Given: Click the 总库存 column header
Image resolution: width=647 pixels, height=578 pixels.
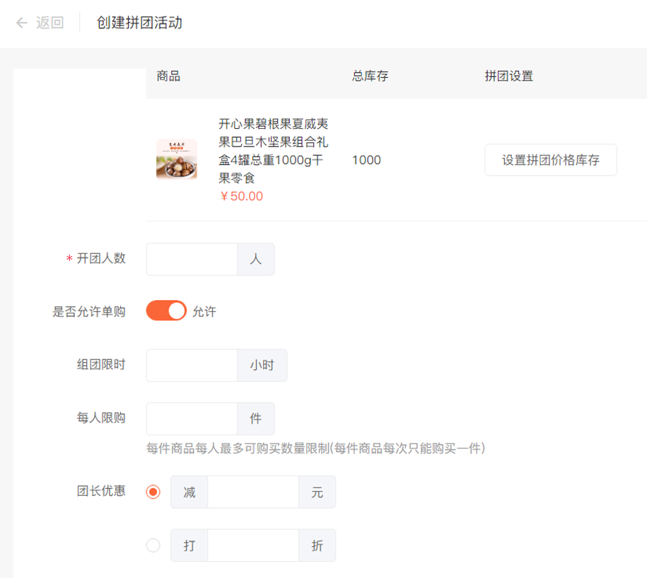Looking at the screenshot, I should coord(370,76).
